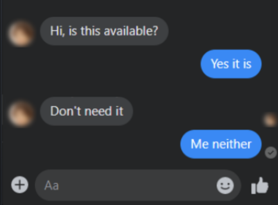Select the blue "Me neither" message bubble
278x205 pixels.
coord(221,144)
